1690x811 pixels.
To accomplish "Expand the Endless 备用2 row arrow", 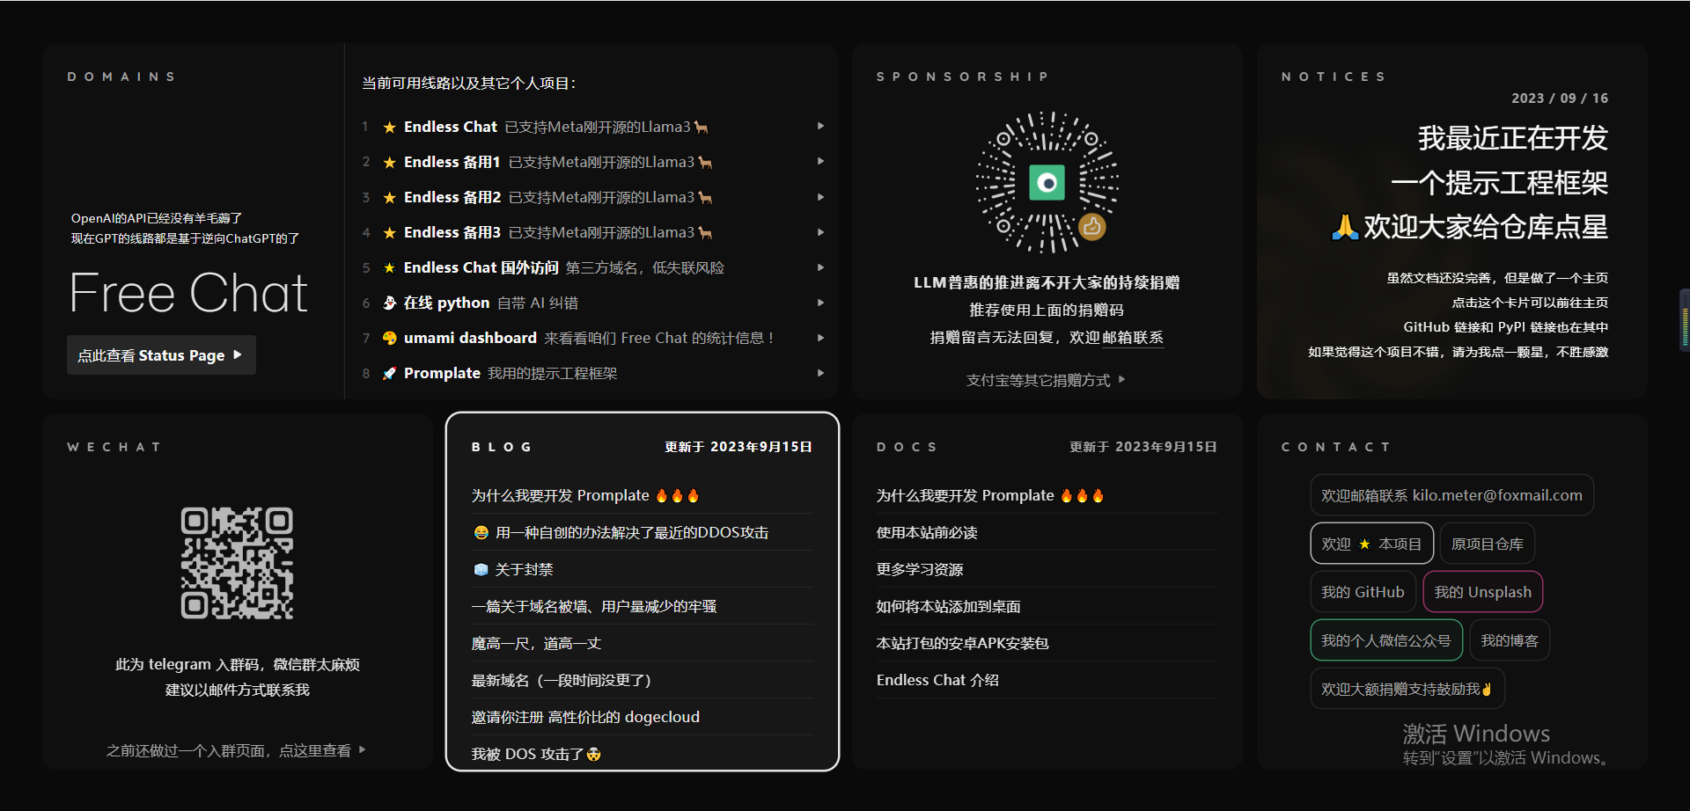I will (x=820, y=197).
